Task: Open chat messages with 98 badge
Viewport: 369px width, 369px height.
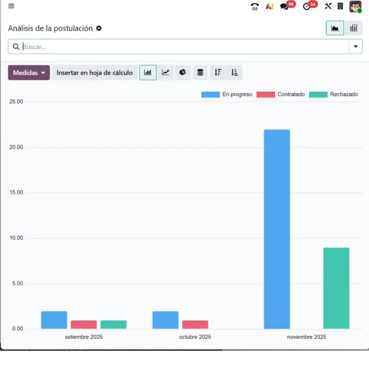Action: (285, 6)
